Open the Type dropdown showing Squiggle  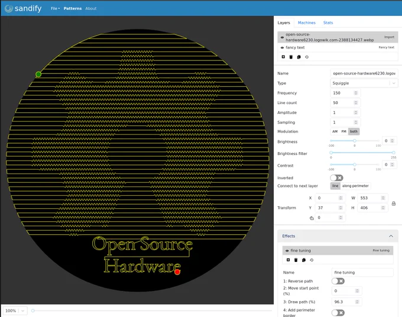click(364, 83)
